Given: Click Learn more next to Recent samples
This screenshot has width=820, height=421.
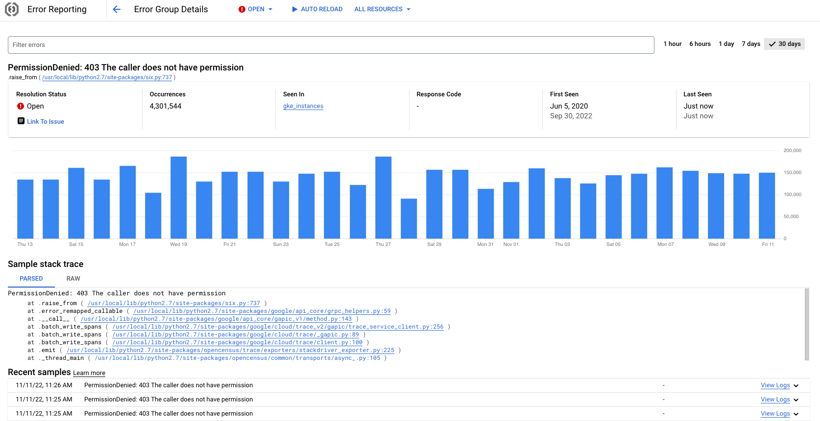Looking at the screenshot, I should point(89,373).
